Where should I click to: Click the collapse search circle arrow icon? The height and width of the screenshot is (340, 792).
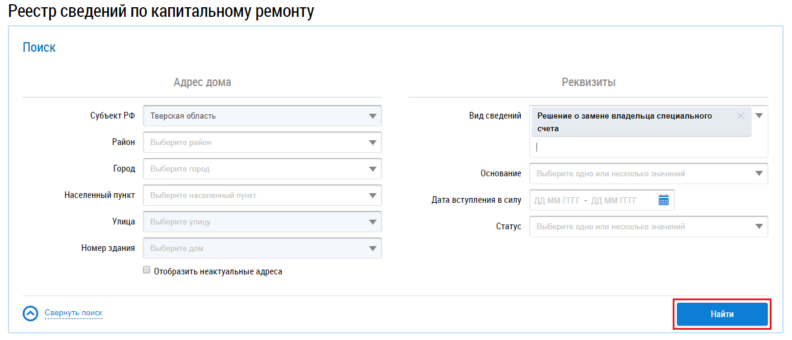30,314
